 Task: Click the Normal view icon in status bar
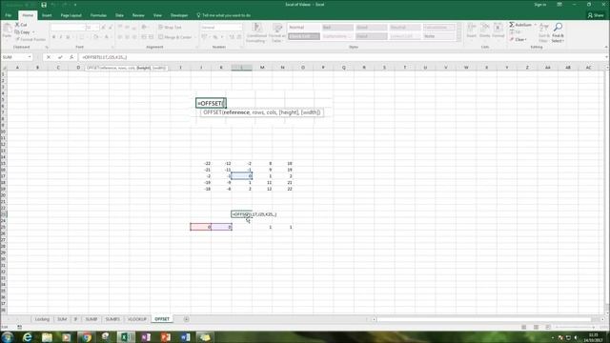click(523, 327)
